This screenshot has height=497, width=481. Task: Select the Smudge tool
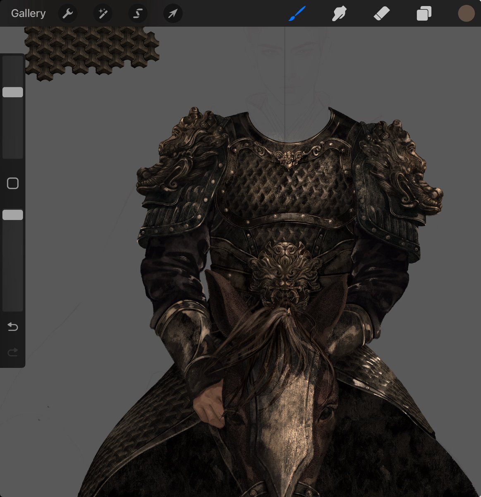click(x=339, y=14)
